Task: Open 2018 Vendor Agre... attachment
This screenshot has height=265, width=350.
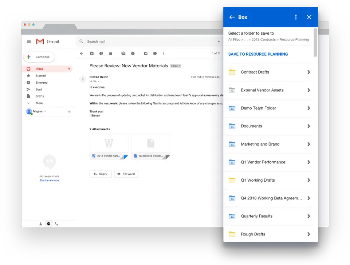Action: (109, 147)
